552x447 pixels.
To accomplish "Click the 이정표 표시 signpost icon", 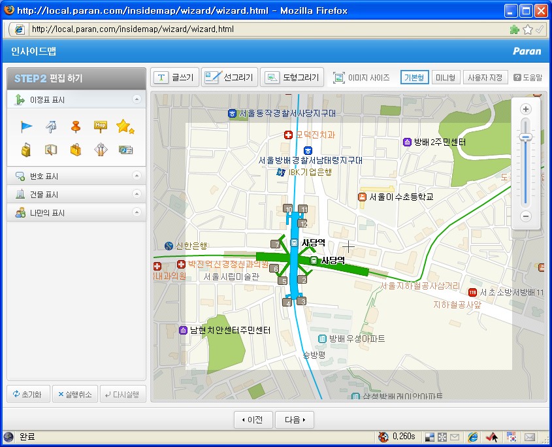I will [20, 100].
